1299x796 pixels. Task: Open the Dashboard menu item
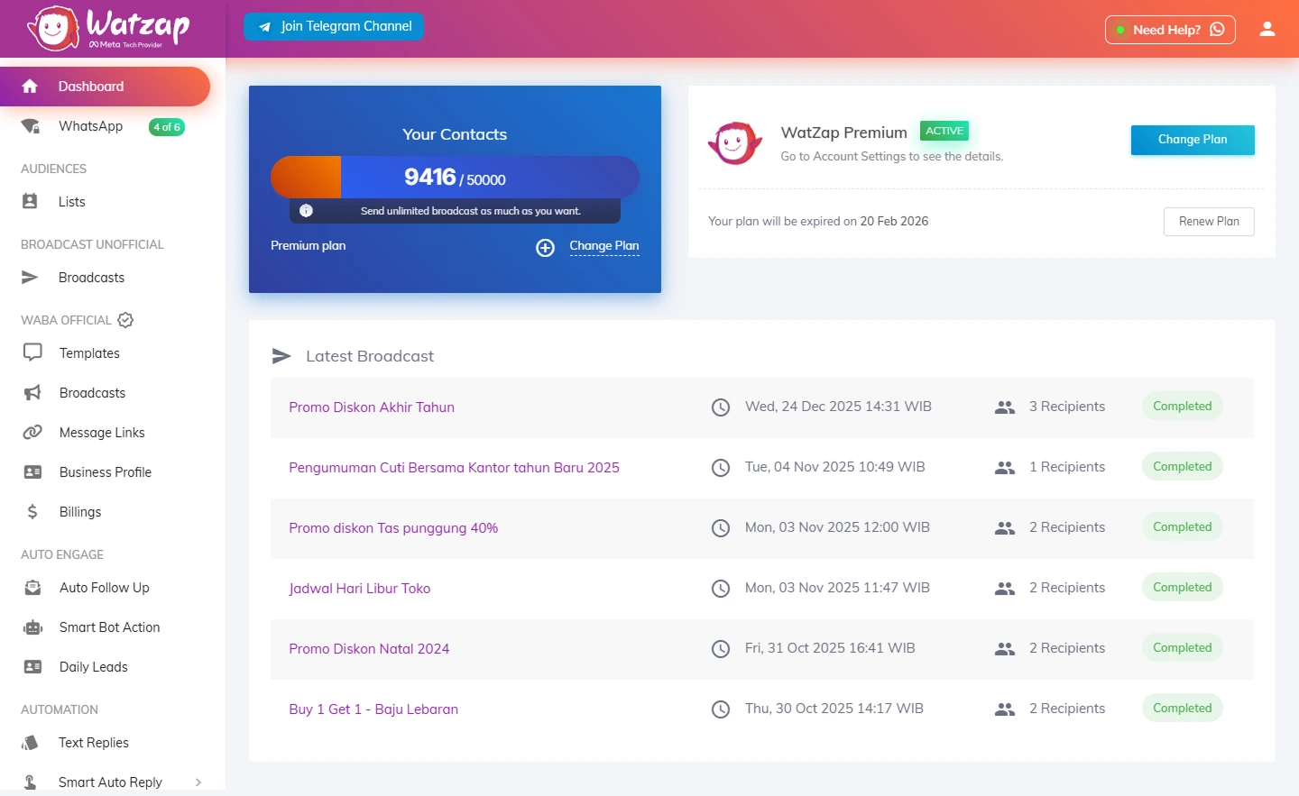(x=105, y=87)
